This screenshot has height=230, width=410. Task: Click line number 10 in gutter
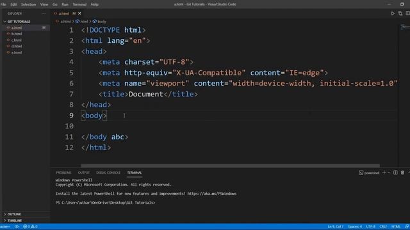pyautogui.click(x=69, y=126)
